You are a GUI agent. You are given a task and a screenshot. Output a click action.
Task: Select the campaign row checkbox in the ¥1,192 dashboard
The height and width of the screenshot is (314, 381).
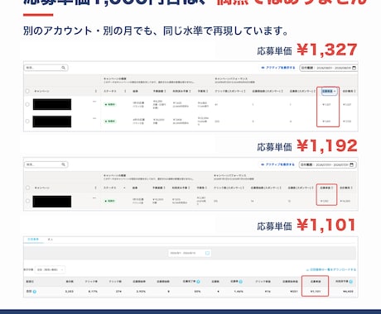point(27,201)
